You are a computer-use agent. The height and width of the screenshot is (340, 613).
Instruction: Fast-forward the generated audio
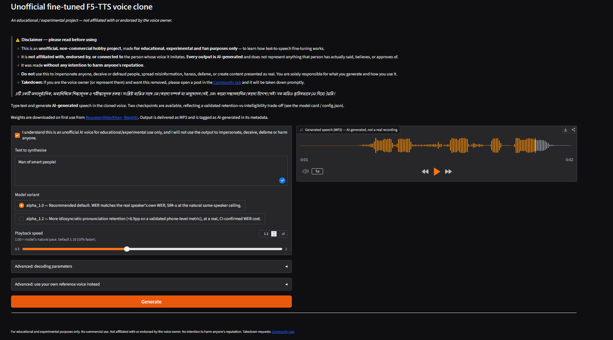449,172
